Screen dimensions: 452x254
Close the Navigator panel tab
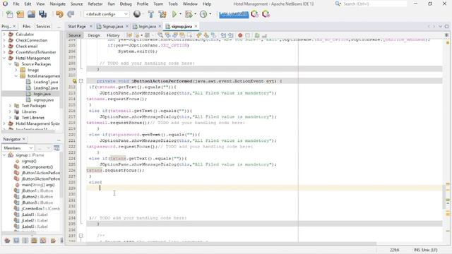[x=24, y=139]
